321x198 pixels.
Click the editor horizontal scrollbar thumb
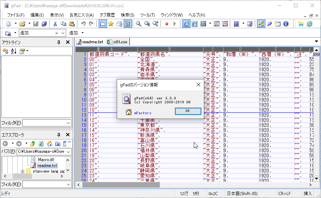121,185
